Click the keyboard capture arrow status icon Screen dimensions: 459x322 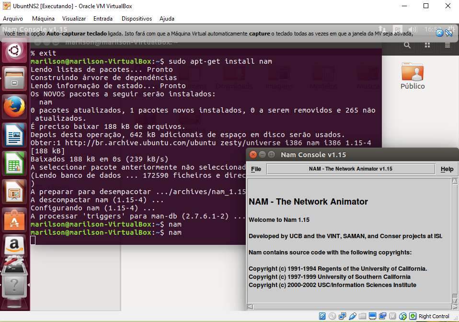pos(413,316)
